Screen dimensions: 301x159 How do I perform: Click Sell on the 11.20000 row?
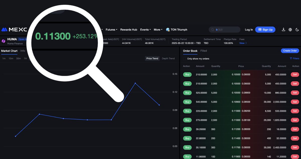pyautogui.click(x=295, y=156)
